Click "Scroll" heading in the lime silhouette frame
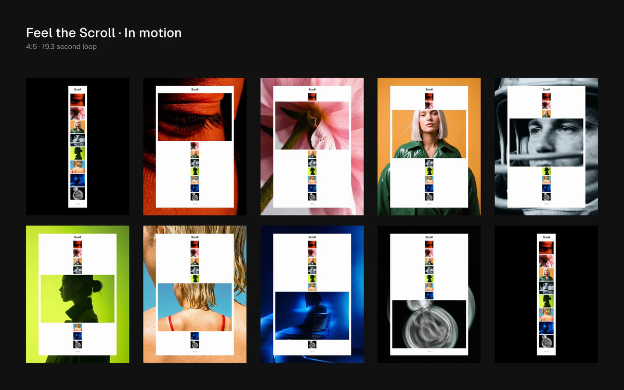624x390 pixels. pyautogui.click(x=77, y=237)
